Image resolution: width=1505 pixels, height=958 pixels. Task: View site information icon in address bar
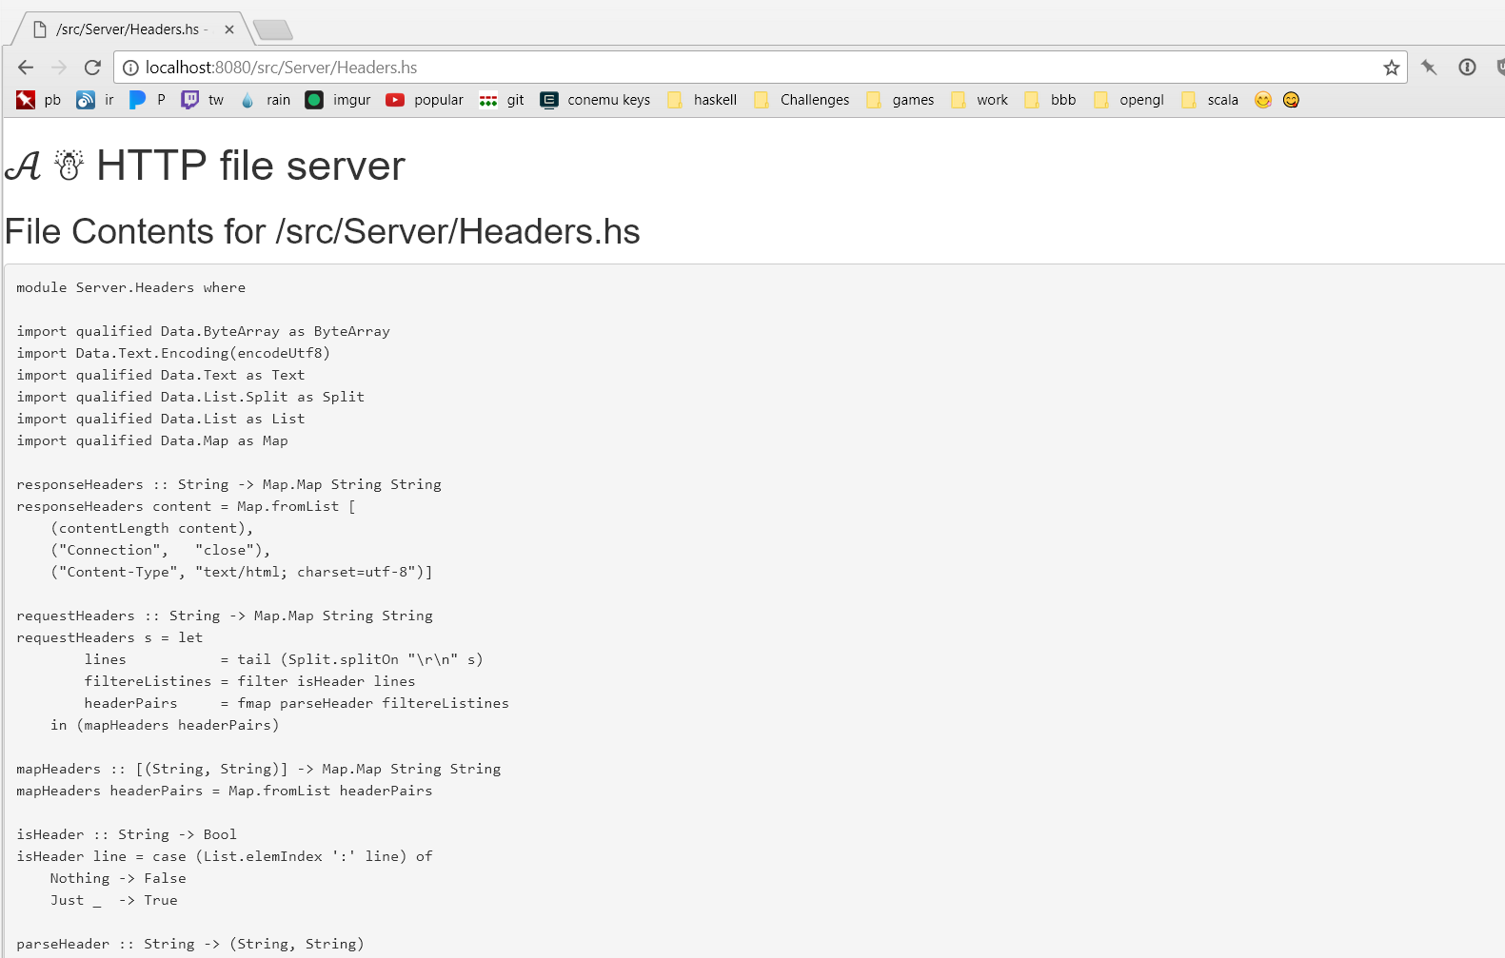[x=131, y=68]
